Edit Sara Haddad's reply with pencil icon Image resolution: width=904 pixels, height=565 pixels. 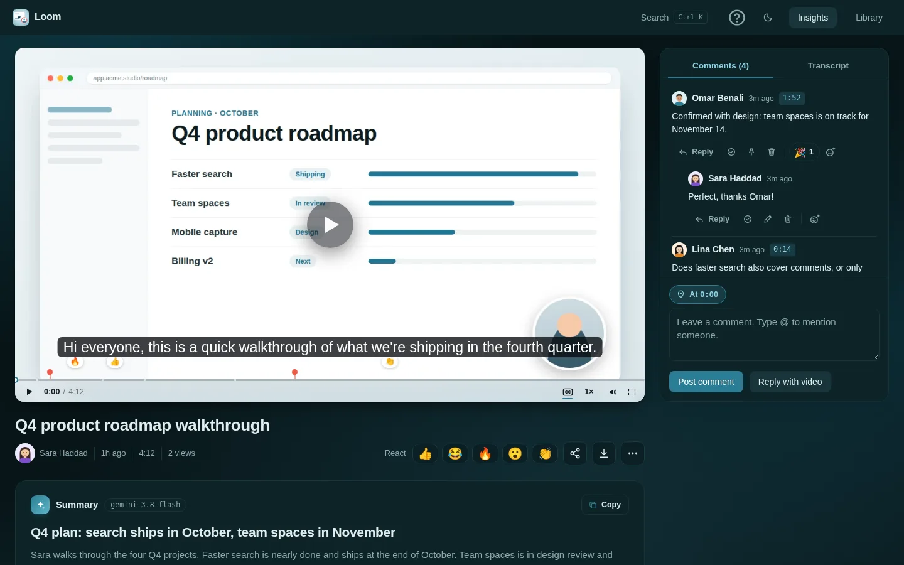point(768,219)
